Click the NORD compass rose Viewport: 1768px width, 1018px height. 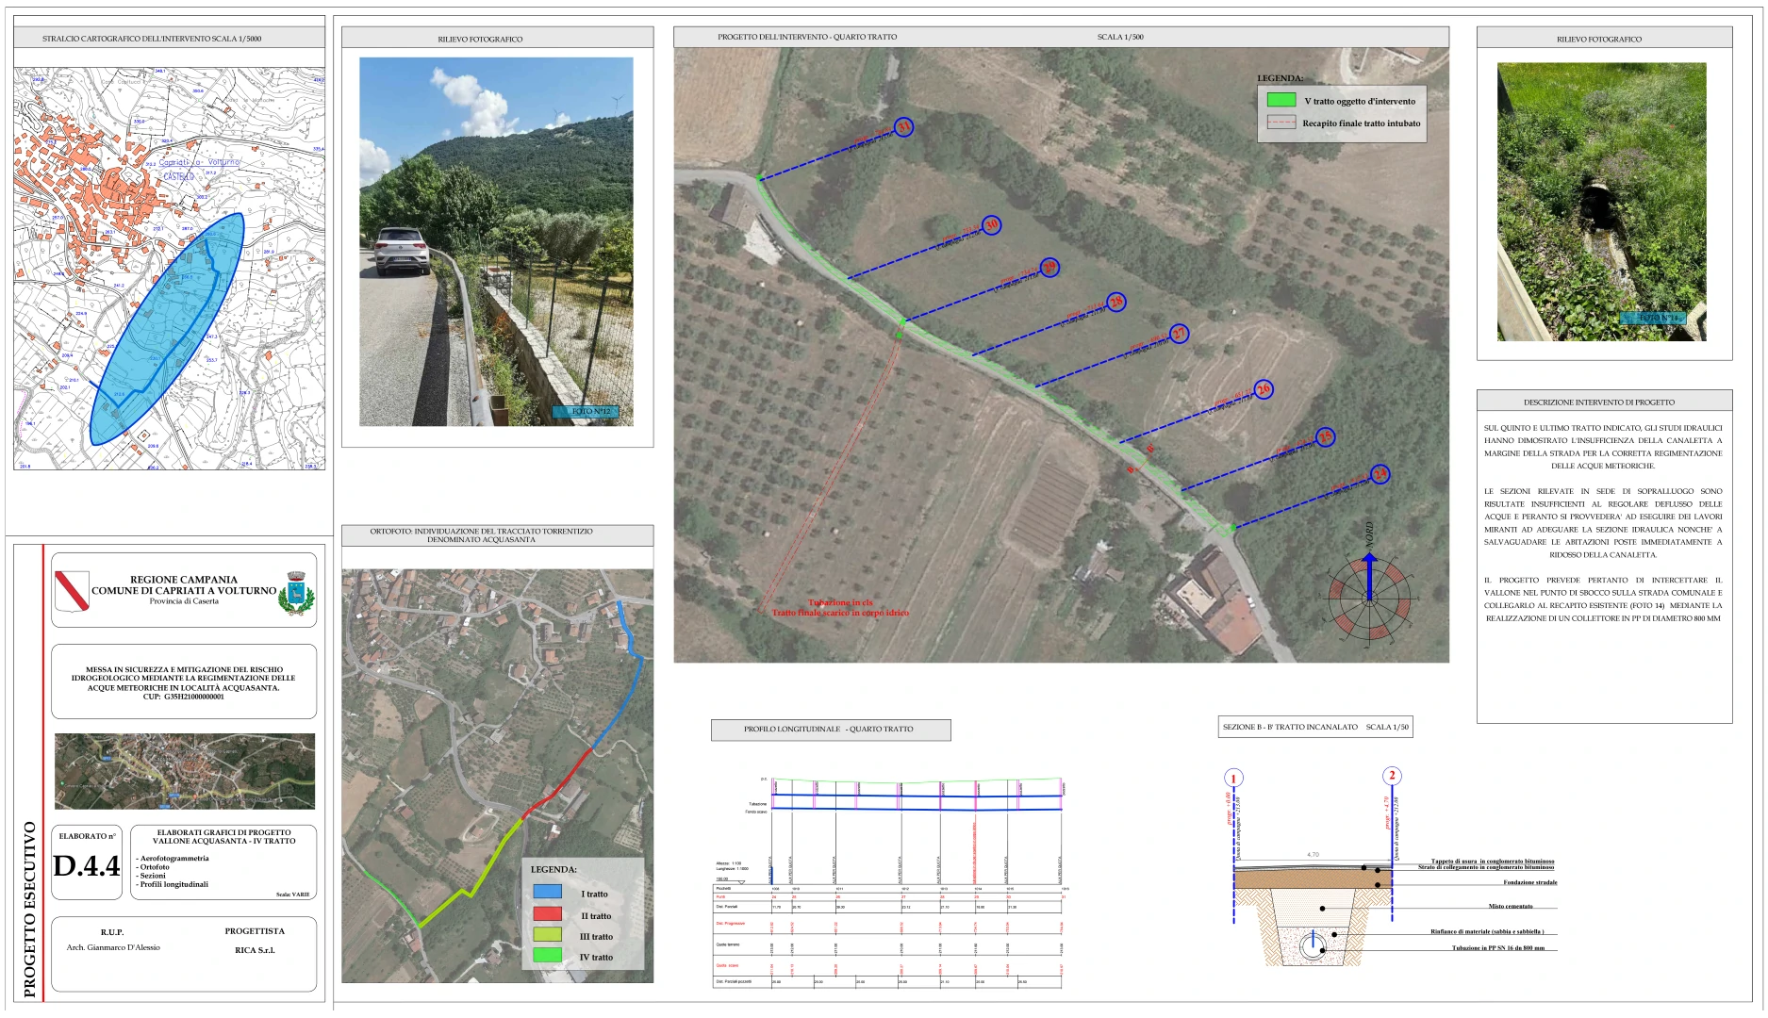click(x=1369, y=598)
